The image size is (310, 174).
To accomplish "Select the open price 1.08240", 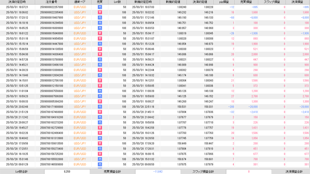I will (182, 7).
